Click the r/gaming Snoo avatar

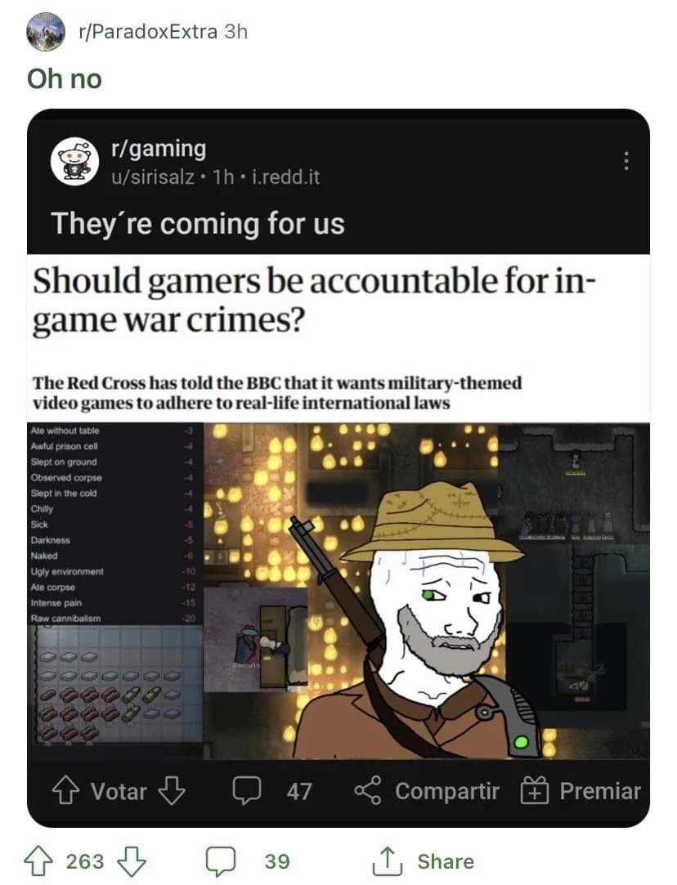[75, 162]
